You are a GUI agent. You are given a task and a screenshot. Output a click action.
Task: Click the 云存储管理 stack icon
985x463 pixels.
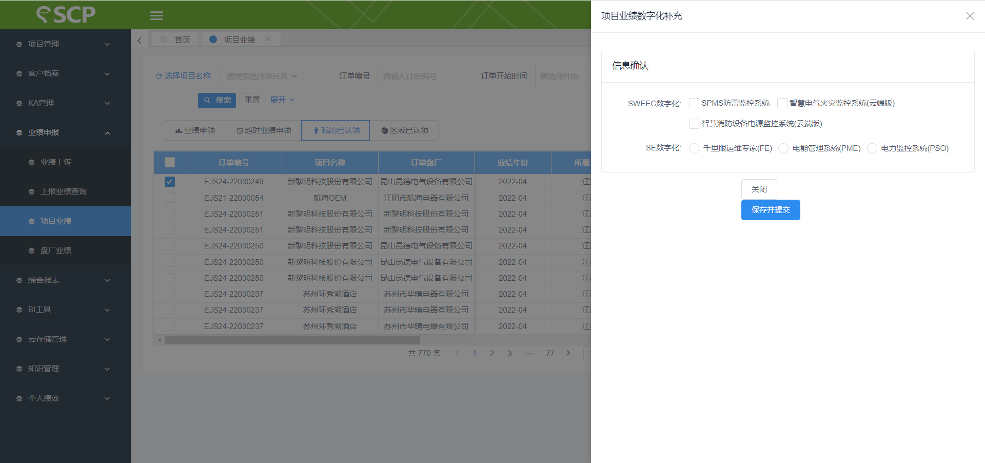pyautogui.click(x=19, y=339)
